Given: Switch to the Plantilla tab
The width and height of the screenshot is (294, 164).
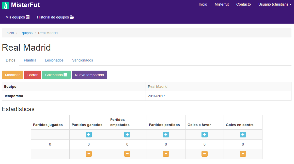Looking at the screenshot, I should (30, 60).
